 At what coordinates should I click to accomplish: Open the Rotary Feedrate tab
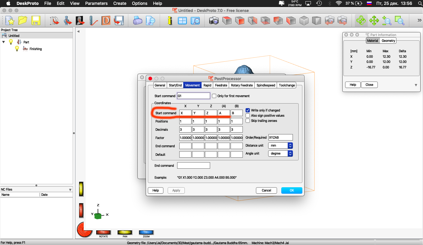pyautogui.click(x=242, y=85)
